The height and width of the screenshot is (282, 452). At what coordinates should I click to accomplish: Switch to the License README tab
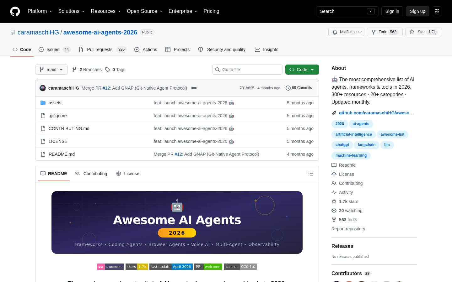(128, 174)
